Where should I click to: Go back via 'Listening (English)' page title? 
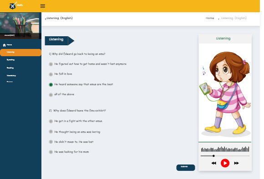(x=60, y=18)
